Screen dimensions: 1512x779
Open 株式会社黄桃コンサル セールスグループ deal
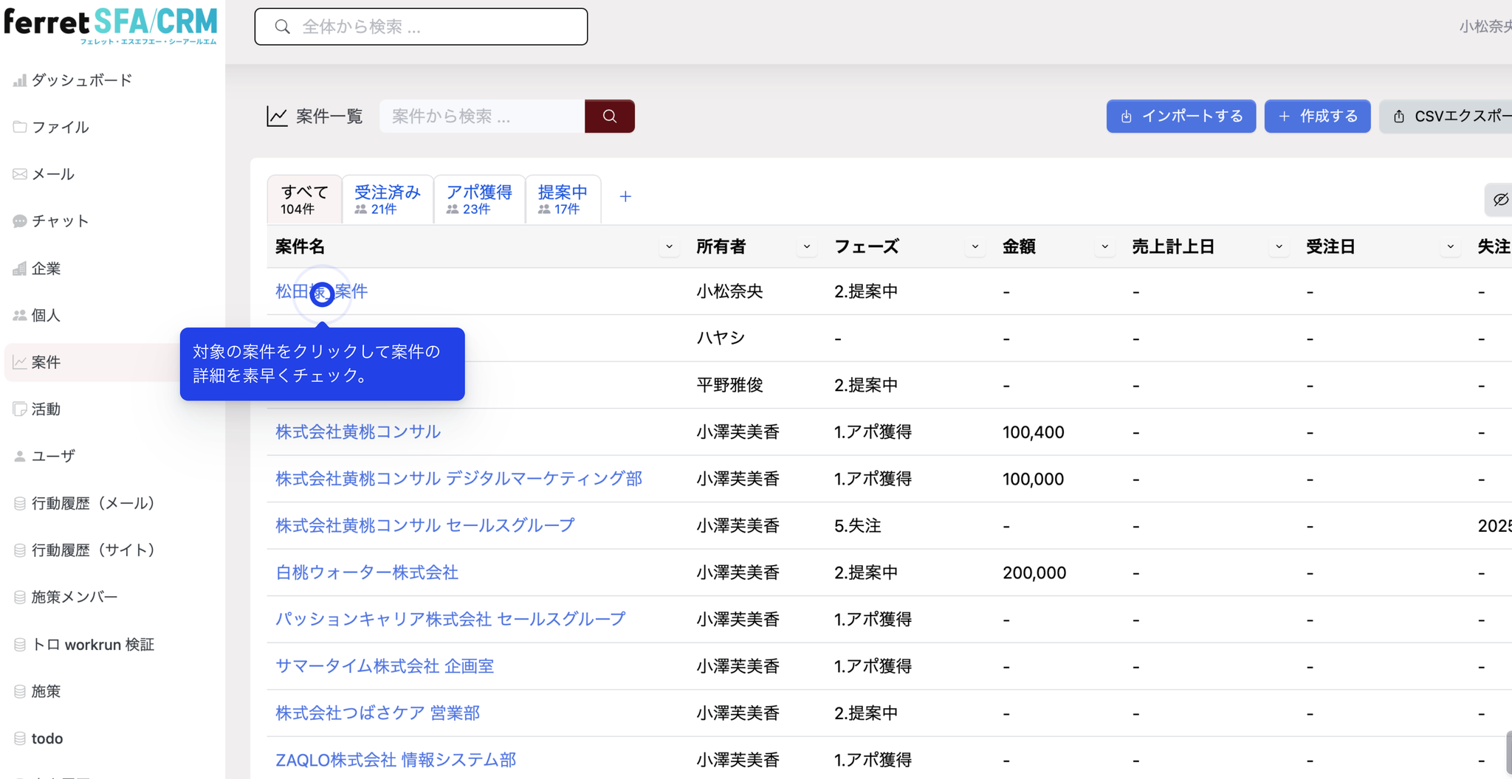[x=425, y=525]
